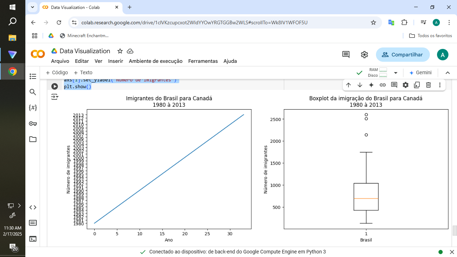
Task: Copy link to cell icon
Action: pyautogui.click(x=383, y=85)
